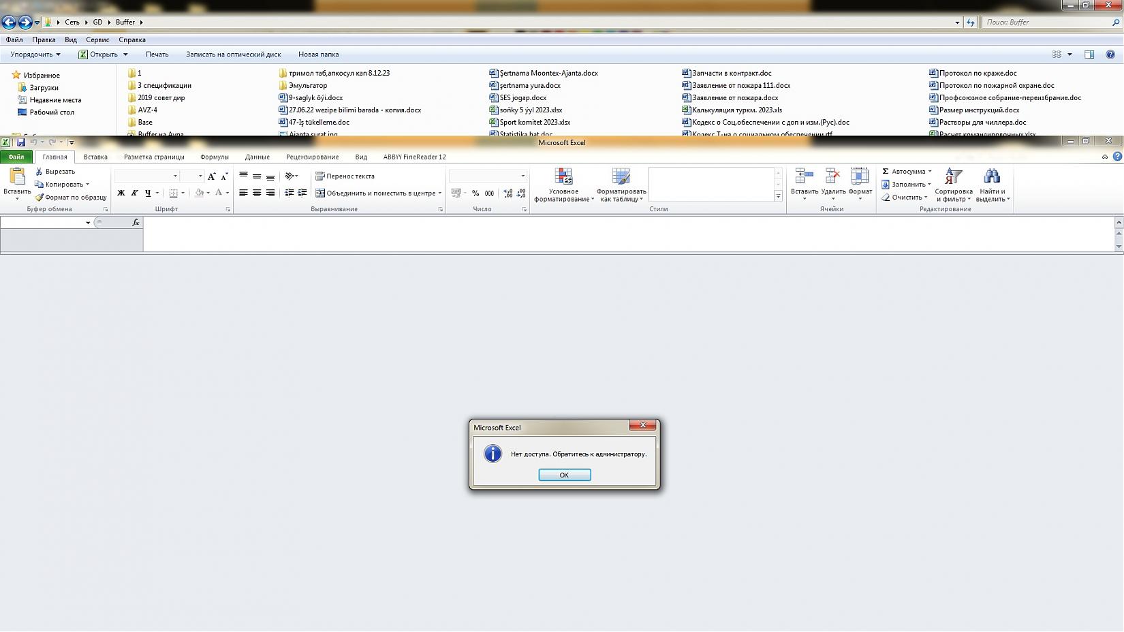Close the Excel access denied dialog

pos(642,425)
